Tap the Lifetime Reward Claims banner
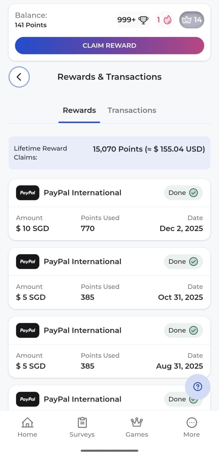 pos(109,153)
